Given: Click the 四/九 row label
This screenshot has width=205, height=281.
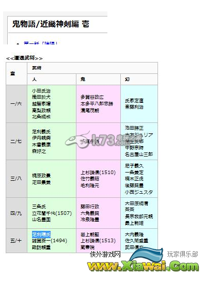Looking at the screenshot, I should (16, 213).
